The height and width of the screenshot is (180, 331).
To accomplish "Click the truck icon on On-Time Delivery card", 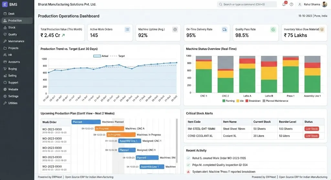I will pyautogui.click(x=225, y=29).
